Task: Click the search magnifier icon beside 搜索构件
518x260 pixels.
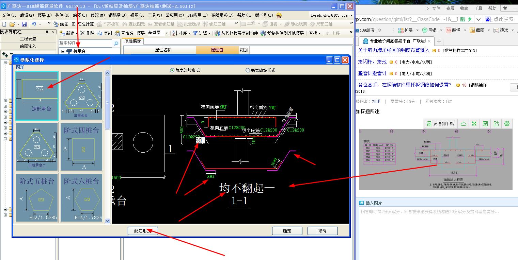Action: (116, 43)
